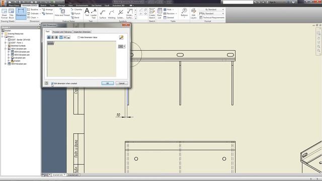Click Cancel in Edit Dimension dialog
The image size is (322, 181).
tap(122, 83)
